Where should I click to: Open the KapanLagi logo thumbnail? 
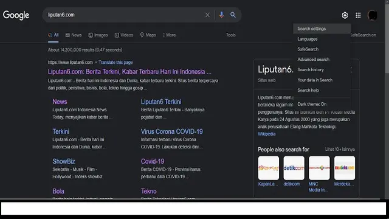(269, 168)
